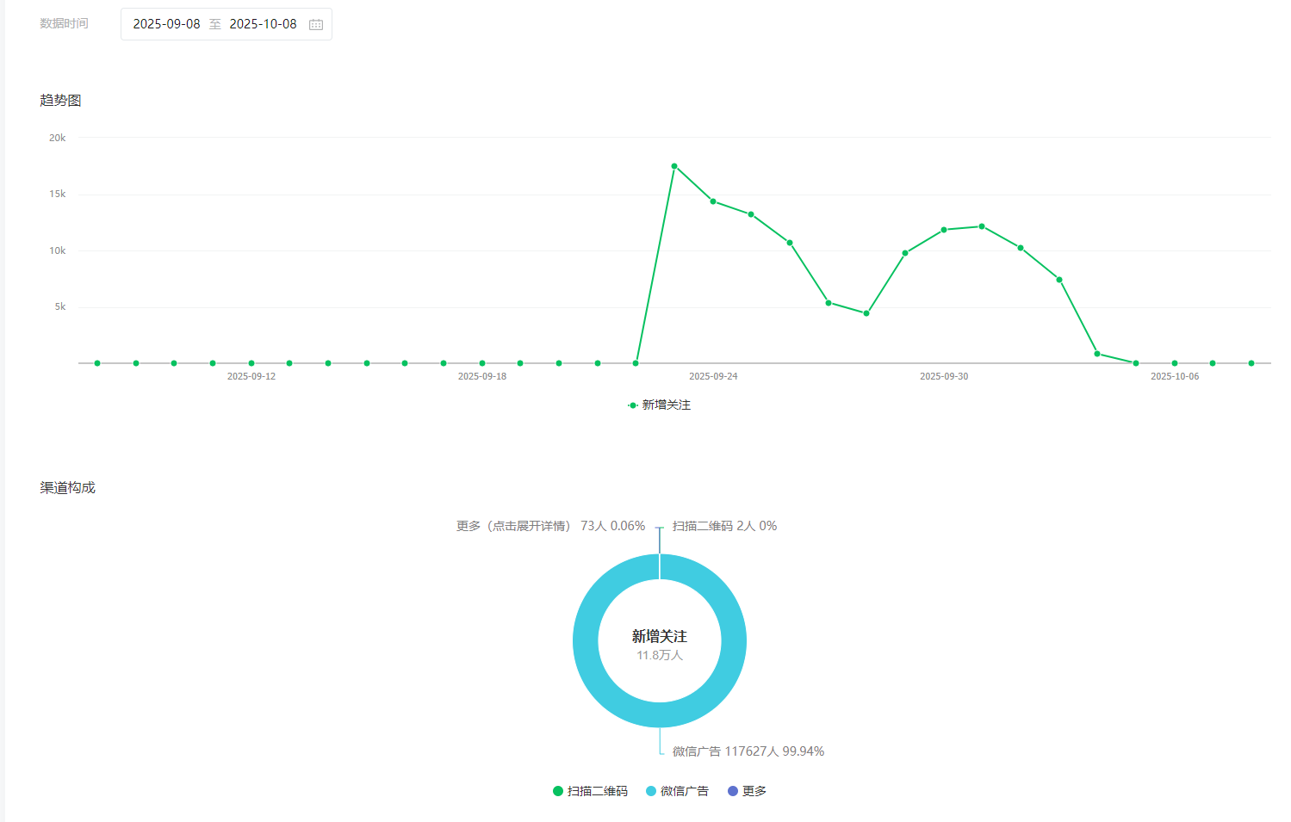Toggle the 新增关注 line chart legend
The image size is (1291, 822).
(659, 405)
